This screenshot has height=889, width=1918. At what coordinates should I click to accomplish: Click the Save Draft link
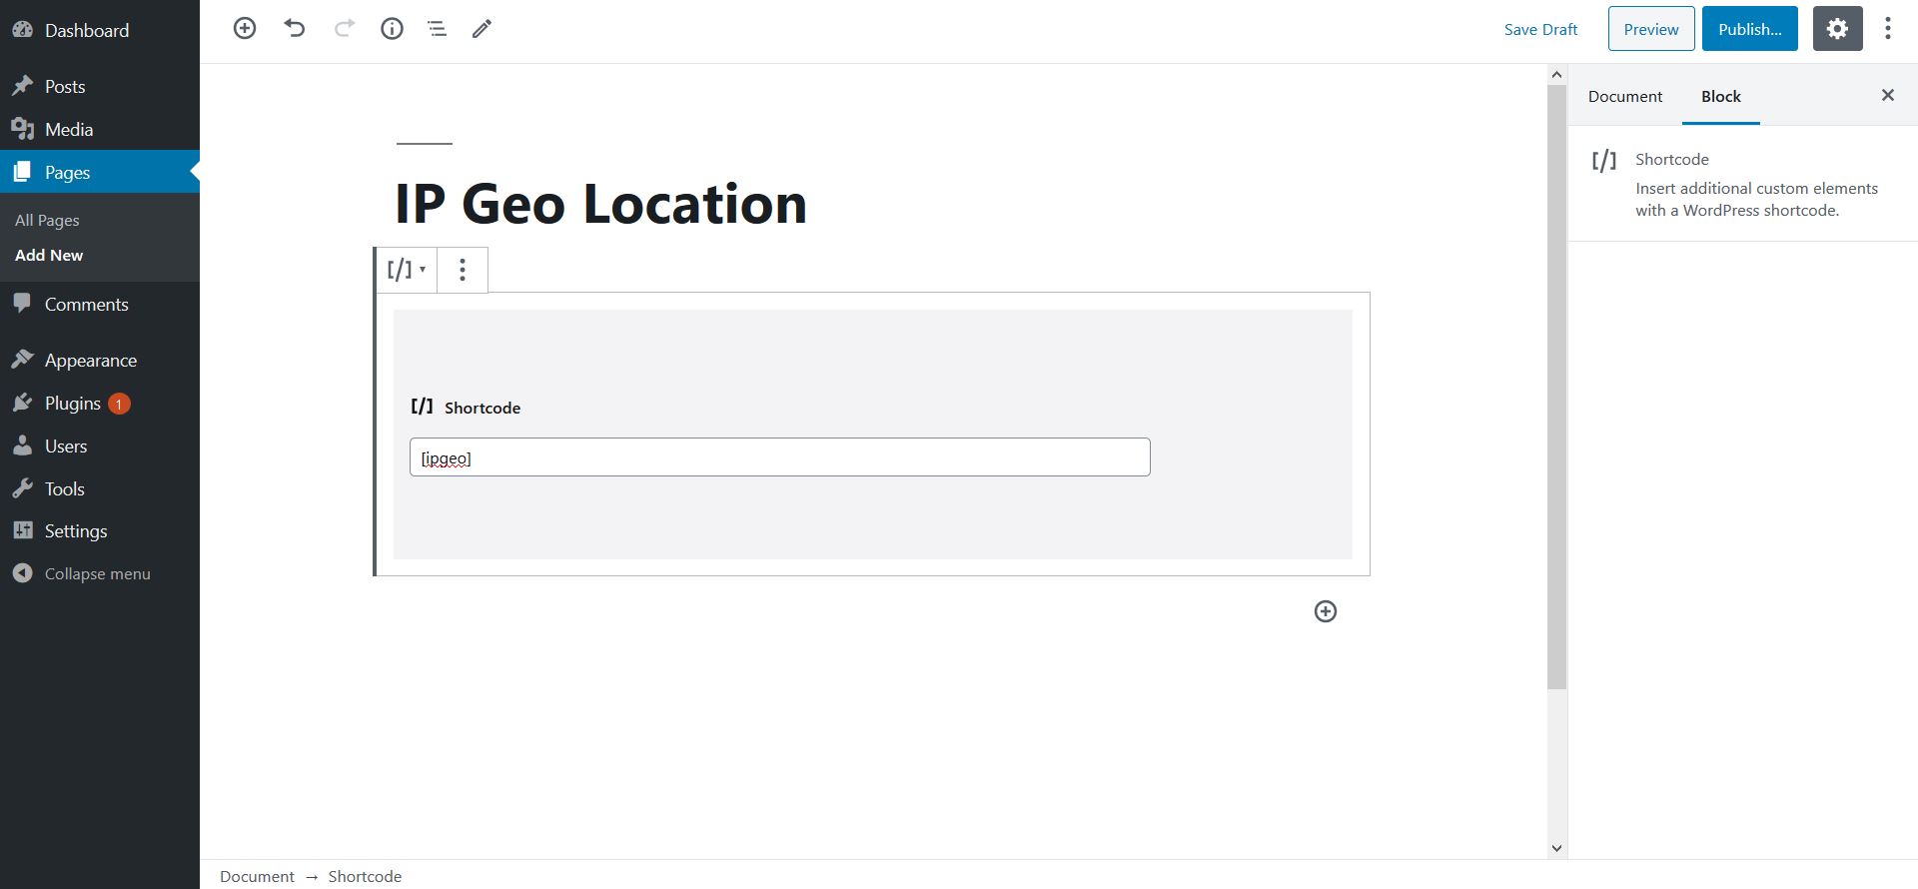pyautogui.click(x=1540, y=29)
